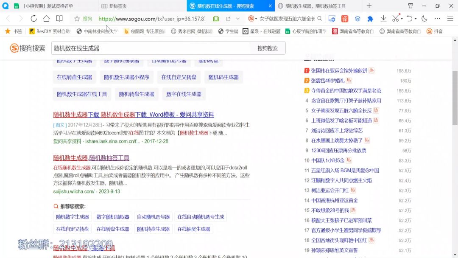Open the red translate icon
The image size is (458, 258).
point(345,19)
